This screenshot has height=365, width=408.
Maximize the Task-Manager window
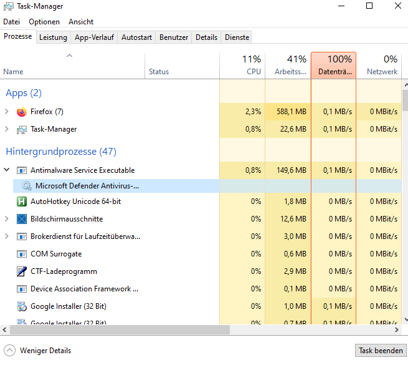tap(369, 6)
